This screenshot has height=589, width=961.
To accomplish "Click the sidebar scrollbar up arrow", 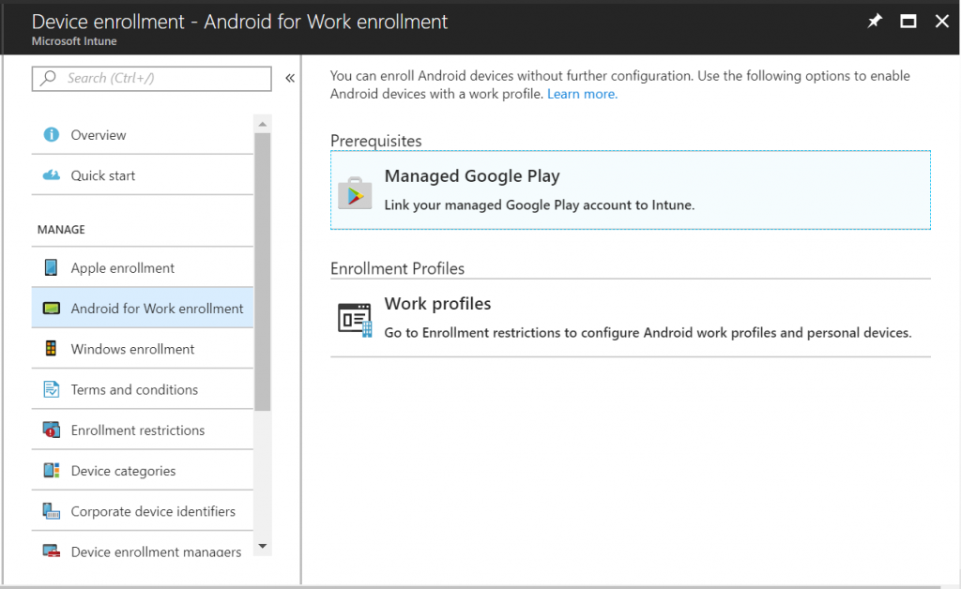I will tap(263, 124).
